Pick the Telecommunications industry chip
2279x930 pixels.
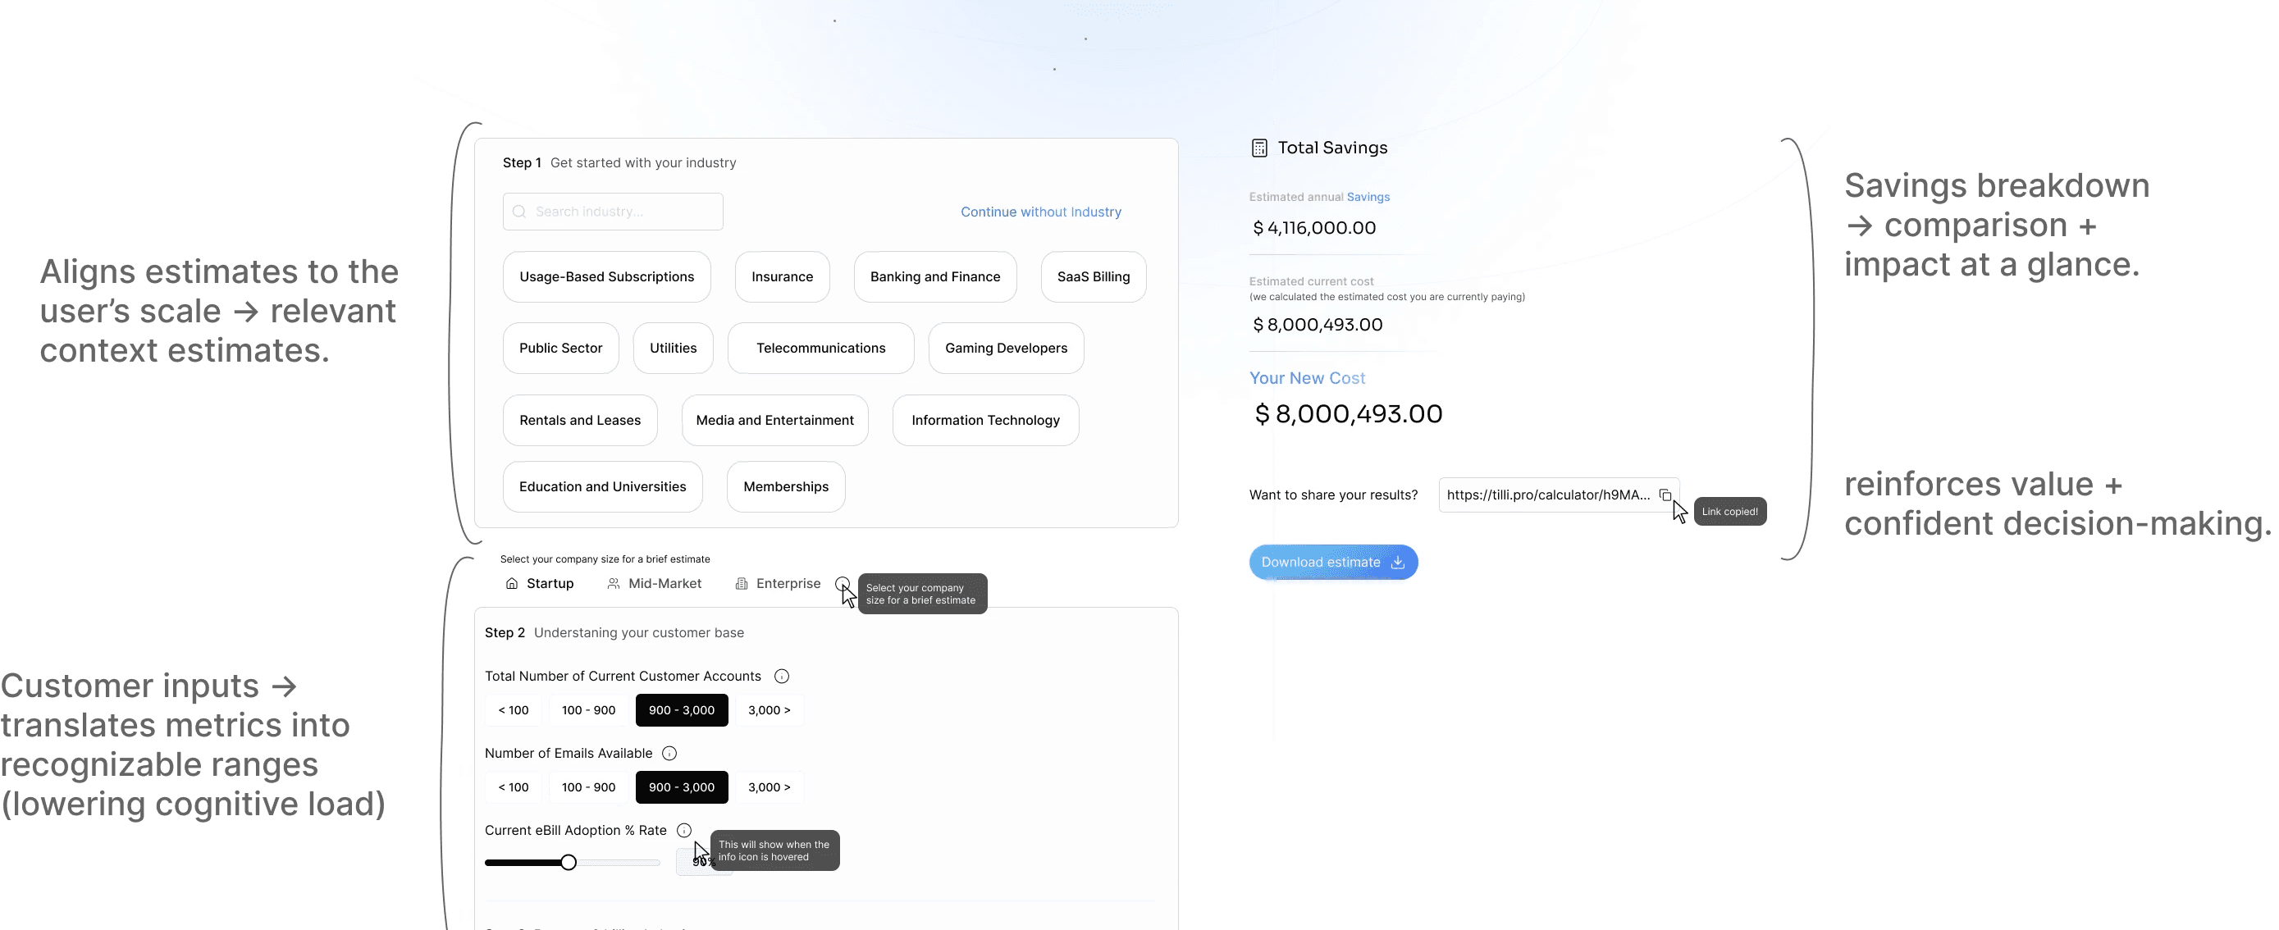tap(820, 349)
